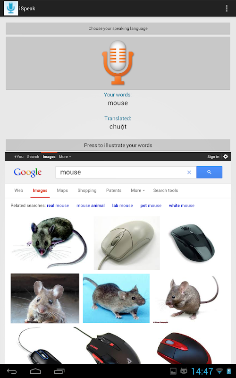The image size is (236, 378).
Task: Clear the mouse search query with X
Action: [x=189, y=172]
